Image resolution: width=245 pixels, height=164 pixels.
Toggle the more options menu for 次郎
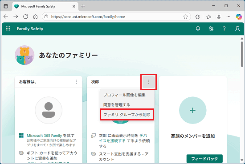[x=148, y=82]
